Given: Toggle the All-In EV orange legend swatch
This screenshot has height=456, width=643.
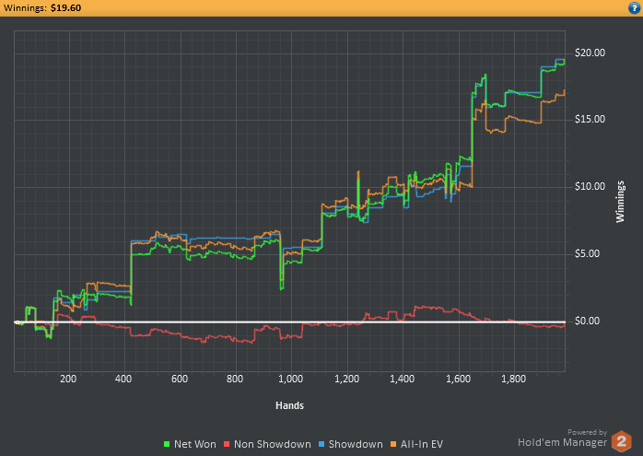Looking at the screenshot, I should coord(393,444).
